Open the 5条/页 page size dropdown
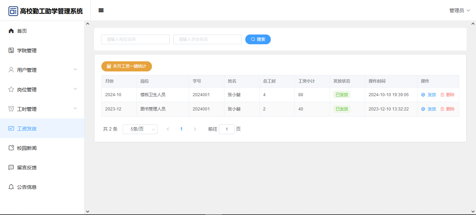This screenshot has width=476, height=215. point(140,129)
